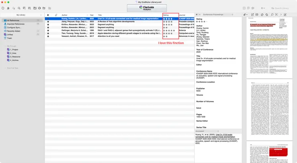The width and height of the screenshot is (297, 163).
Task: Click the annotate PDF pencil icon
Action: click(285, 14)
